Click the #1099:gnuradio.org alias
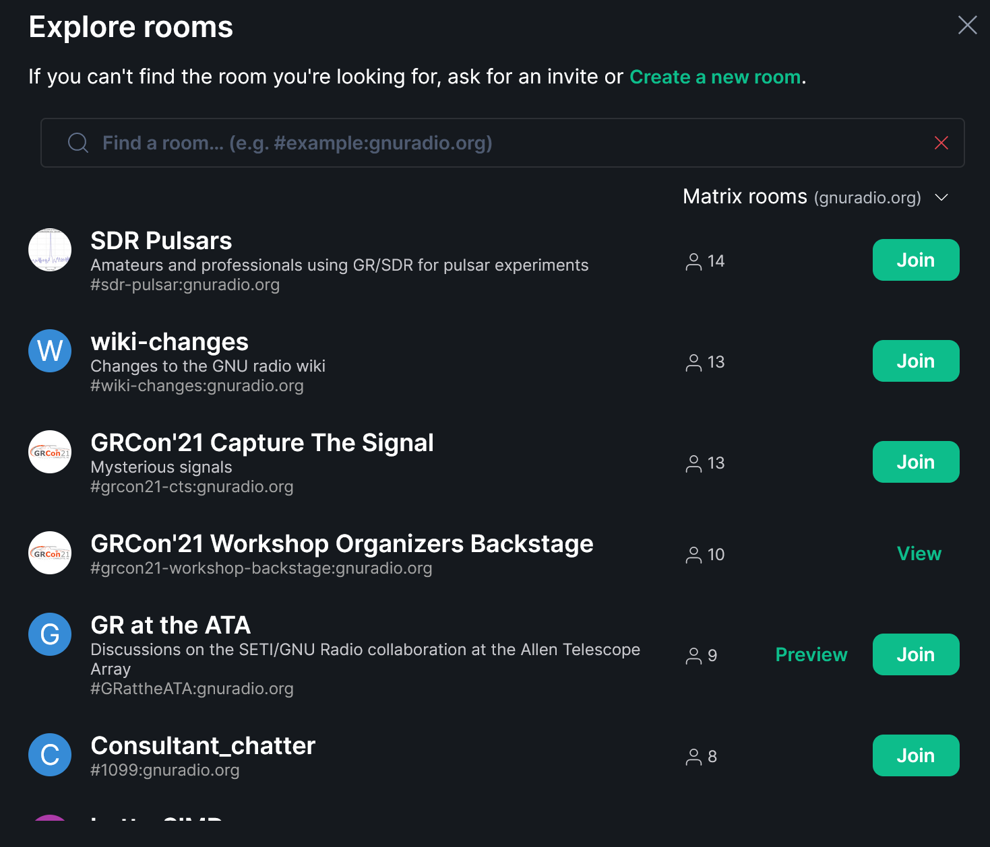 coord(165,770)
